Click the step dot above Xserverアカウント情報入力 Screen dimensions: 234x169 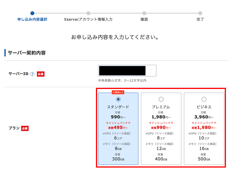[88, 13]
